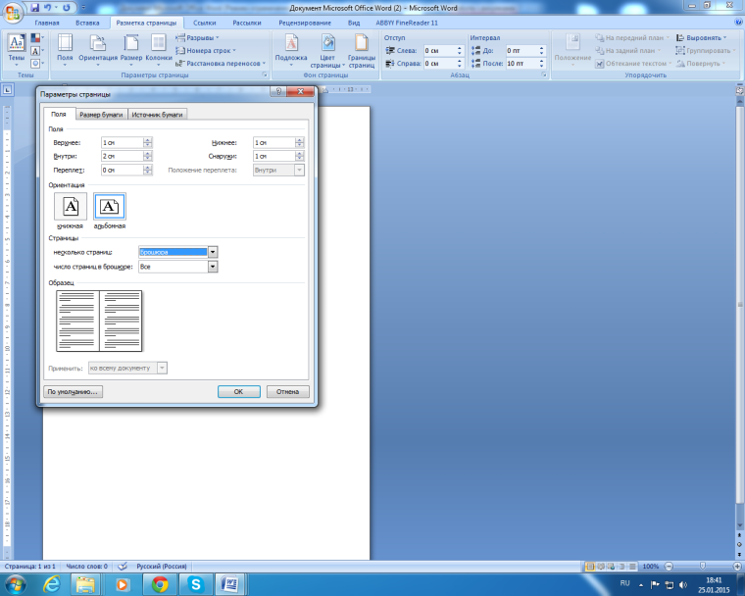
Task: Click the По умолчанию default button
Action: [74, 391]
